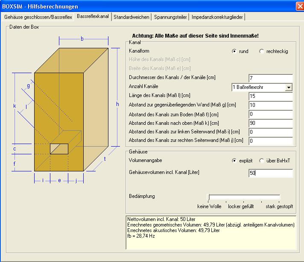Click the Abstand zur rechten Seitenwand field
The height and width of the screenshot is (262, 304).
(x=270, y=141)
